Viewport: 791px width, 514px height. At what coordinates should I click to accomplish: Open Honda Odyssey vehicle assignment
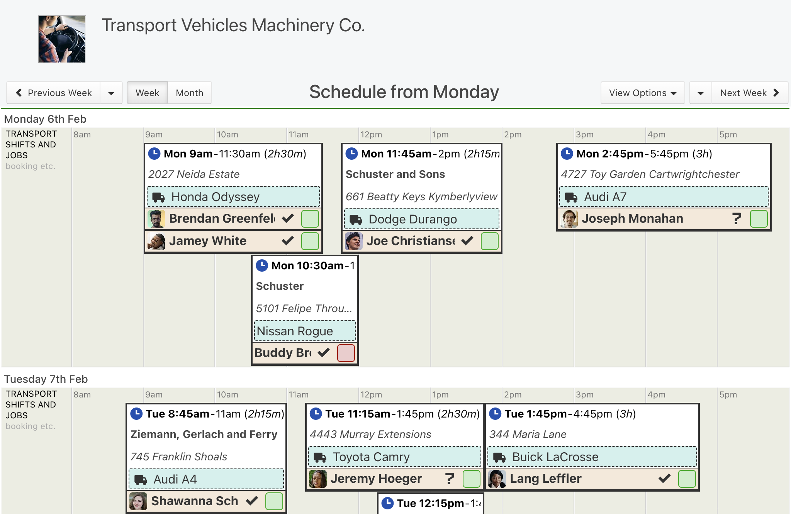233,197
